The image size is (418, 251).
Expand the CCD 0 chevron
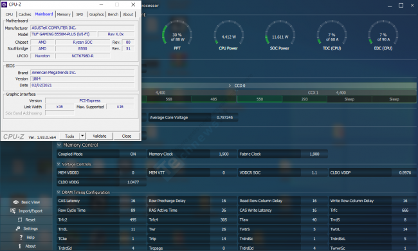tap(230, 86)
